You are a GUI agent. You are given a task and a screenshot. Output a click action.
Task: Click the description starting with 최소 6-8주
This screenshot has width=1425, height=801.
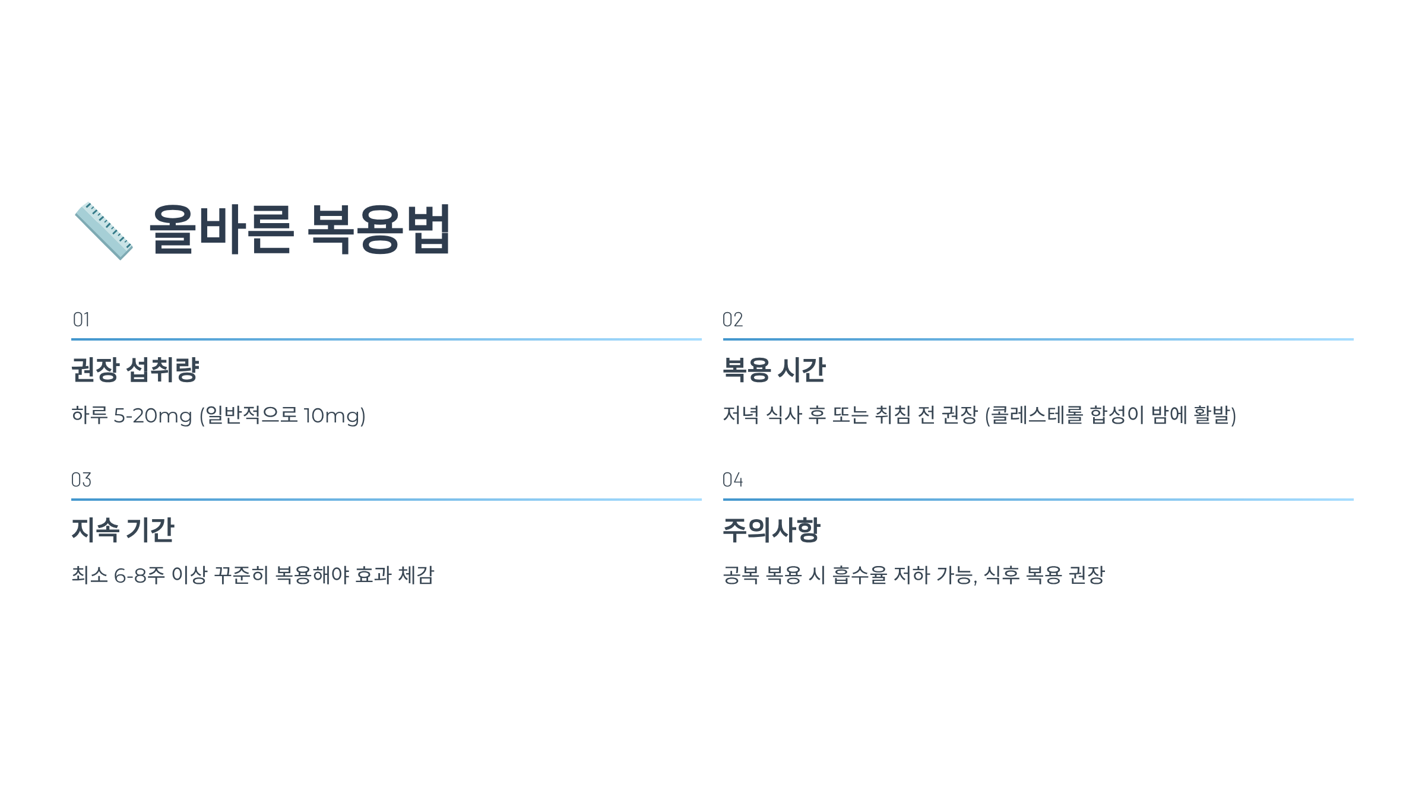253,575
